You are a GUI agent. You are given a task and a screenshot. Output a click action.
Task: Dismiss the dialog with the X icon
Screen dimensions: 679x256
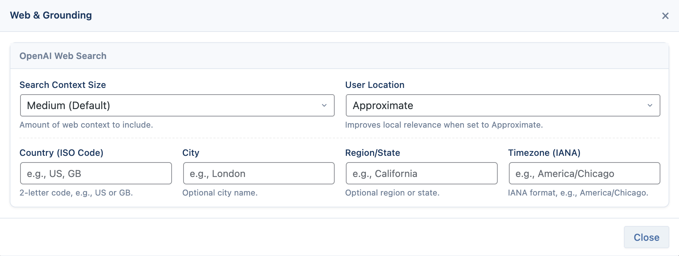(x=665, y=16)
